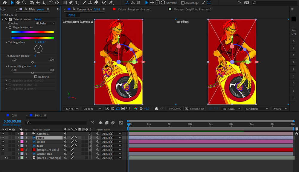
Task: Choose the Local axis mode icon
Action: [x=127, y=3]
